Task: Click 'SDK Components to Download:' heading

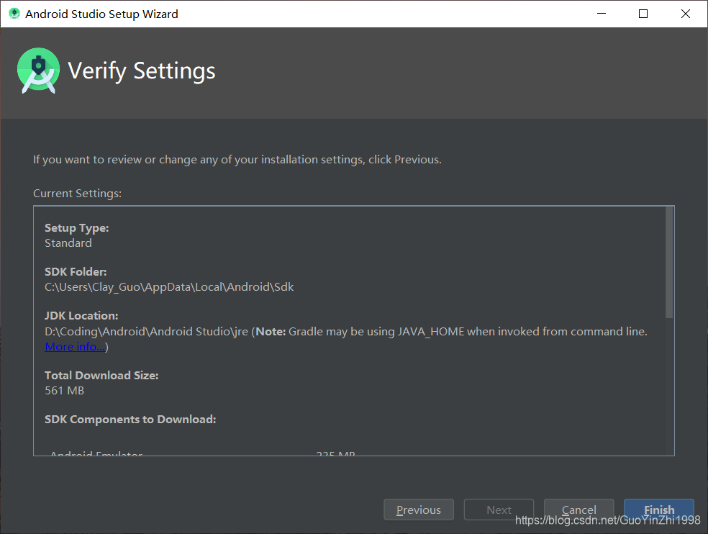Action: 130,420
